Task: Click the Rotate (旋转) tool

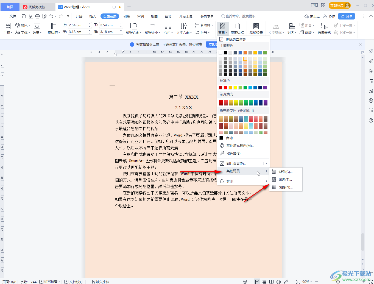Action: coord(307,32)
